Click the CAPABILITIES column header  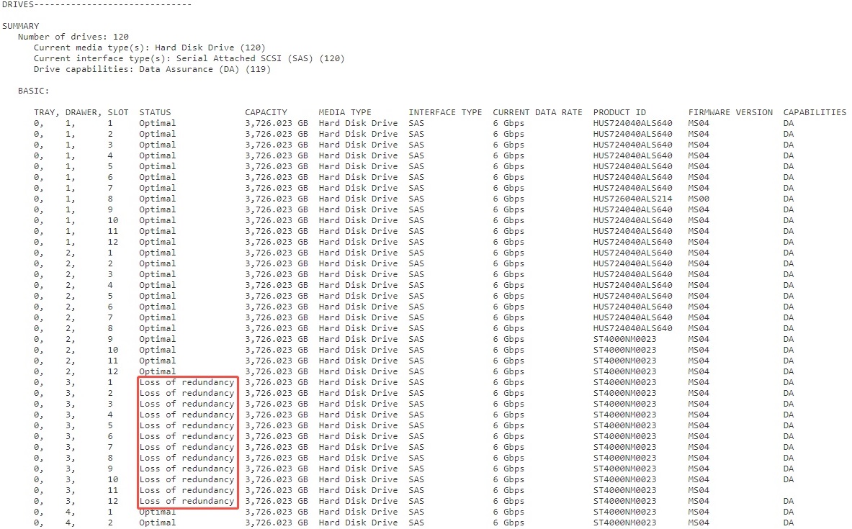815,112
